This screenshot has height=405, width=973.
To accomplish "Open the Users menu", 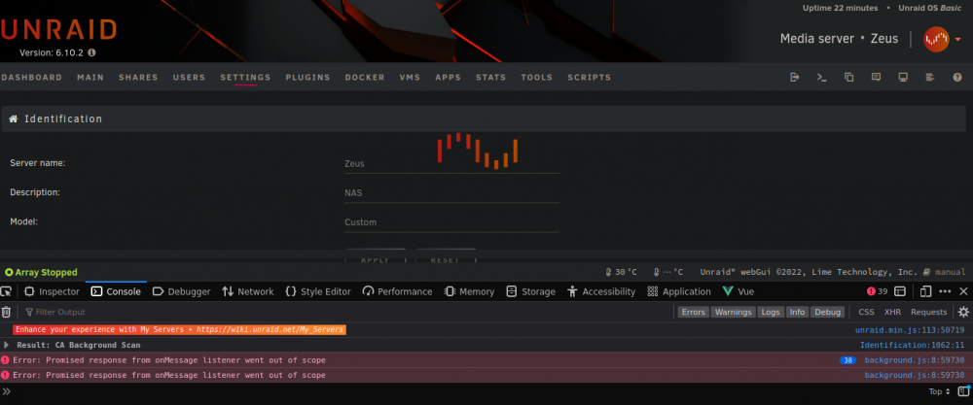I will click(x=190, y=78).
